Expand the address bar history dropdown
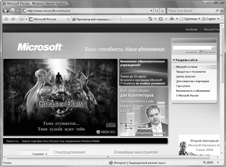 pyautogui.click(x=151, y=11)
